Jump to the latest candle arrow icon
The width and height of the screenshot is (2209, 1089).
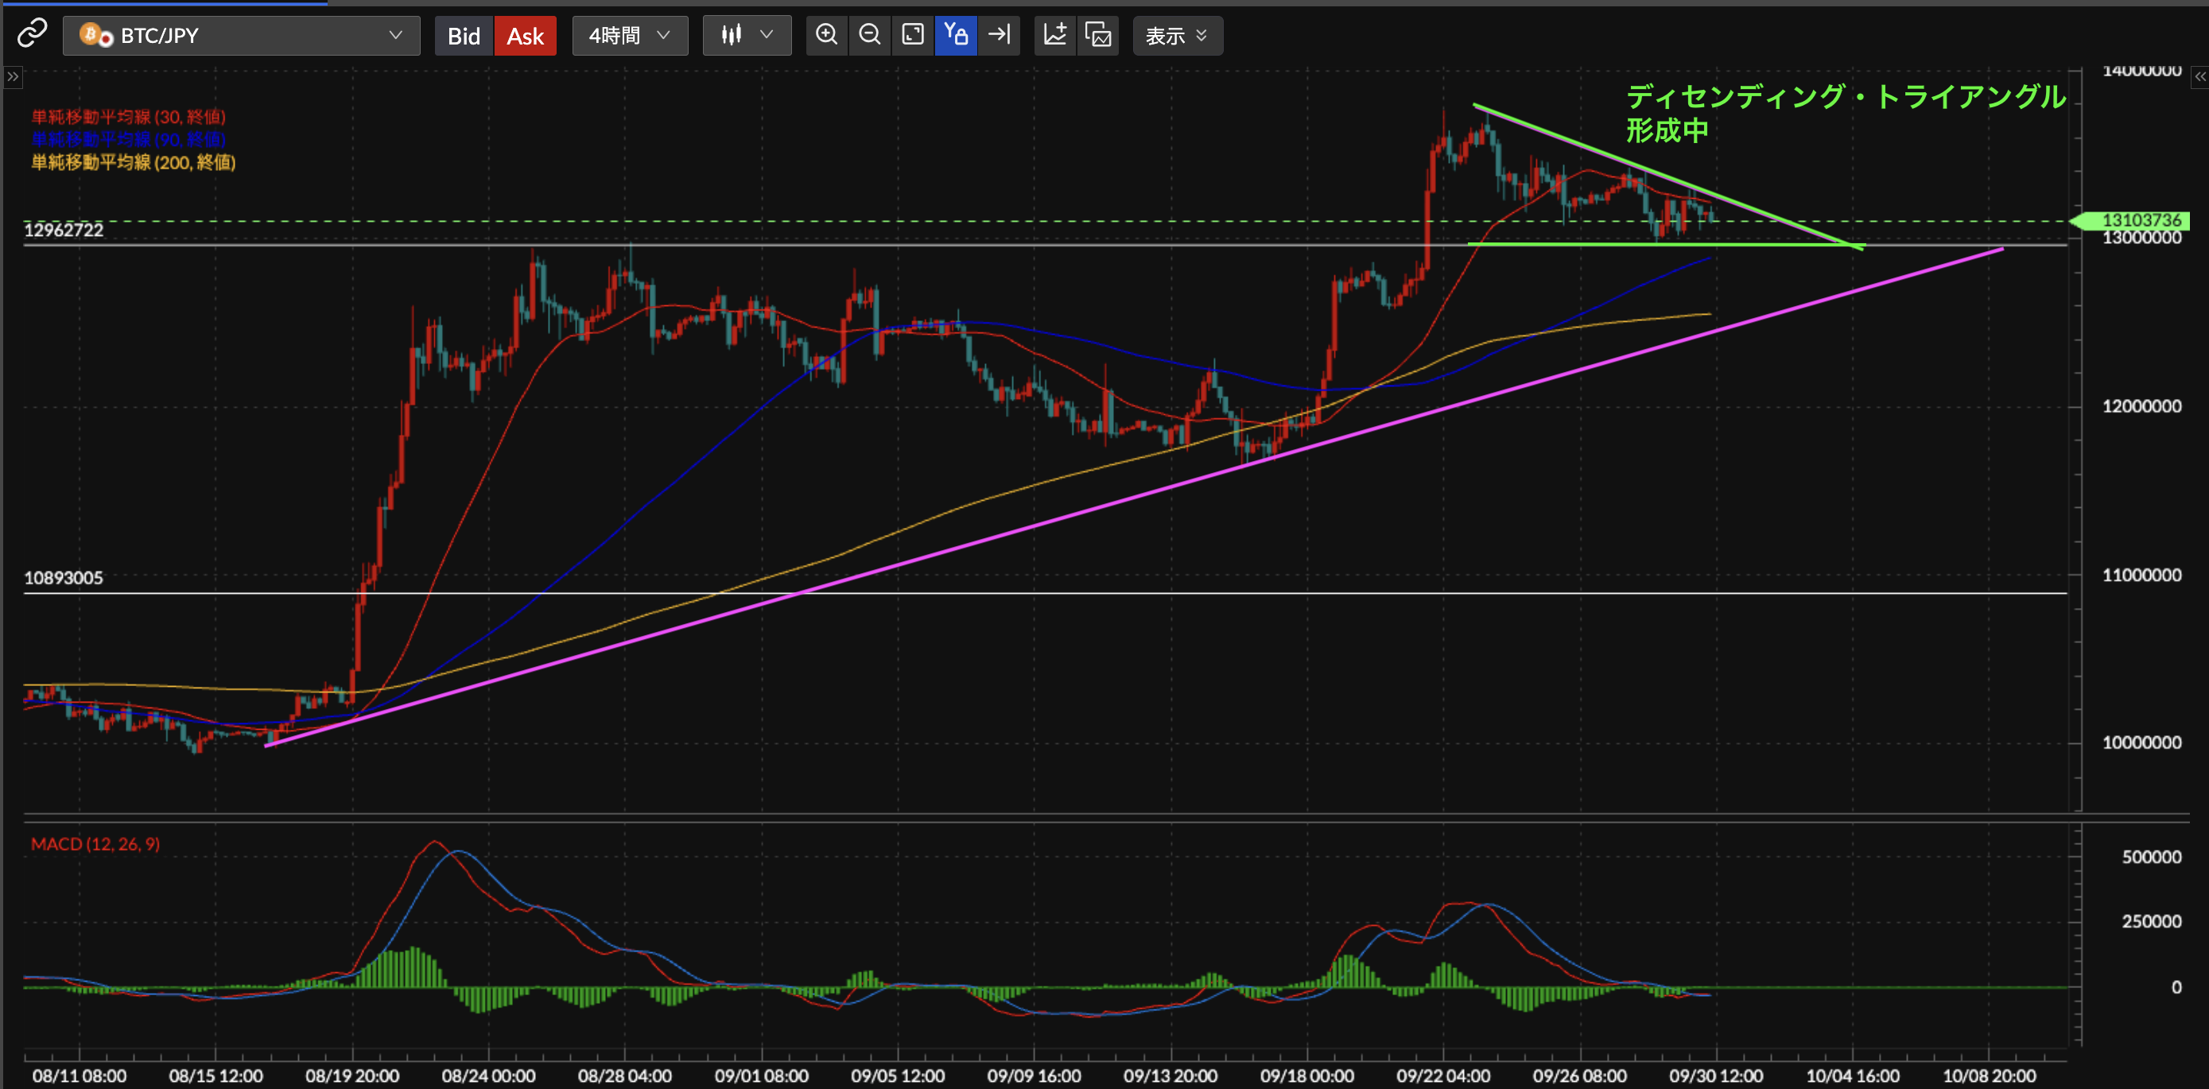[999, 35]
